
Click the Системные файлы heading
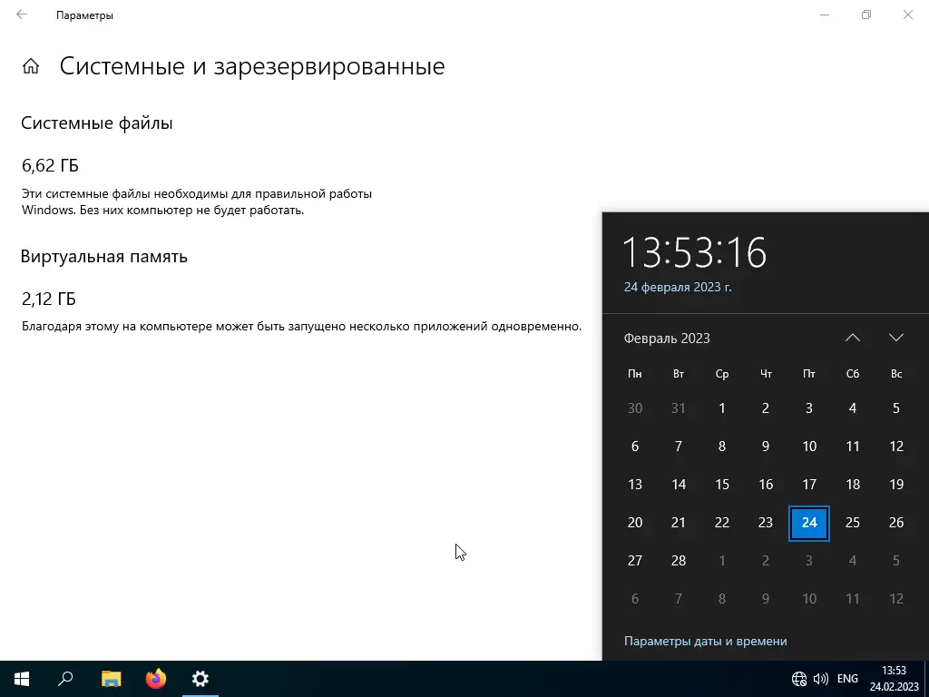click(96, 123)
